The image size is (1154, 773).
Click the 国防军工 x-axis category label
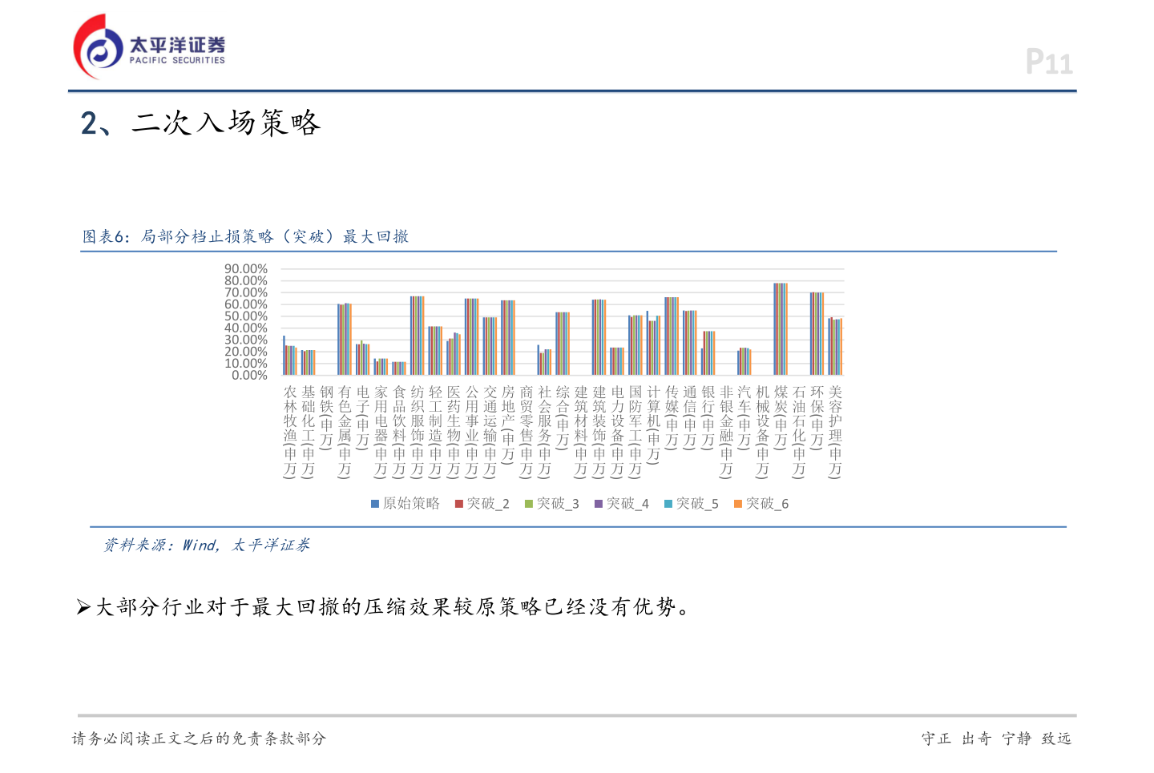click(x=636, y=432)
